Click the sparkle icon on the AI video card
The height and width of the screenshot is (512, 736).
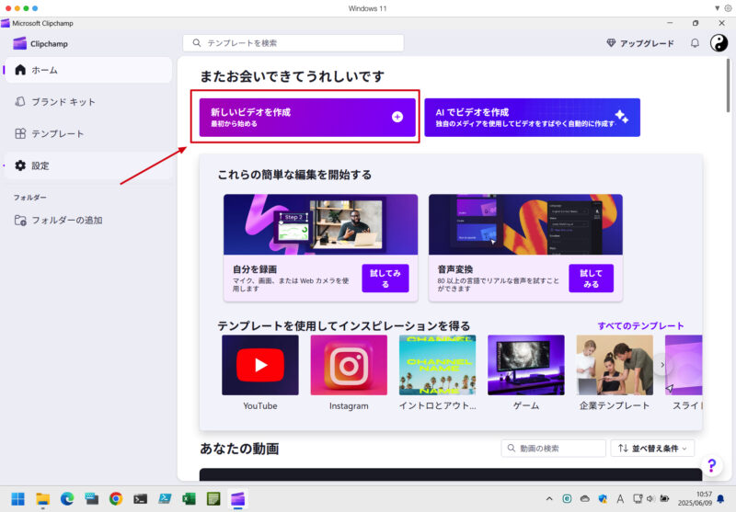pyautogui.click(x=622, y=116)
